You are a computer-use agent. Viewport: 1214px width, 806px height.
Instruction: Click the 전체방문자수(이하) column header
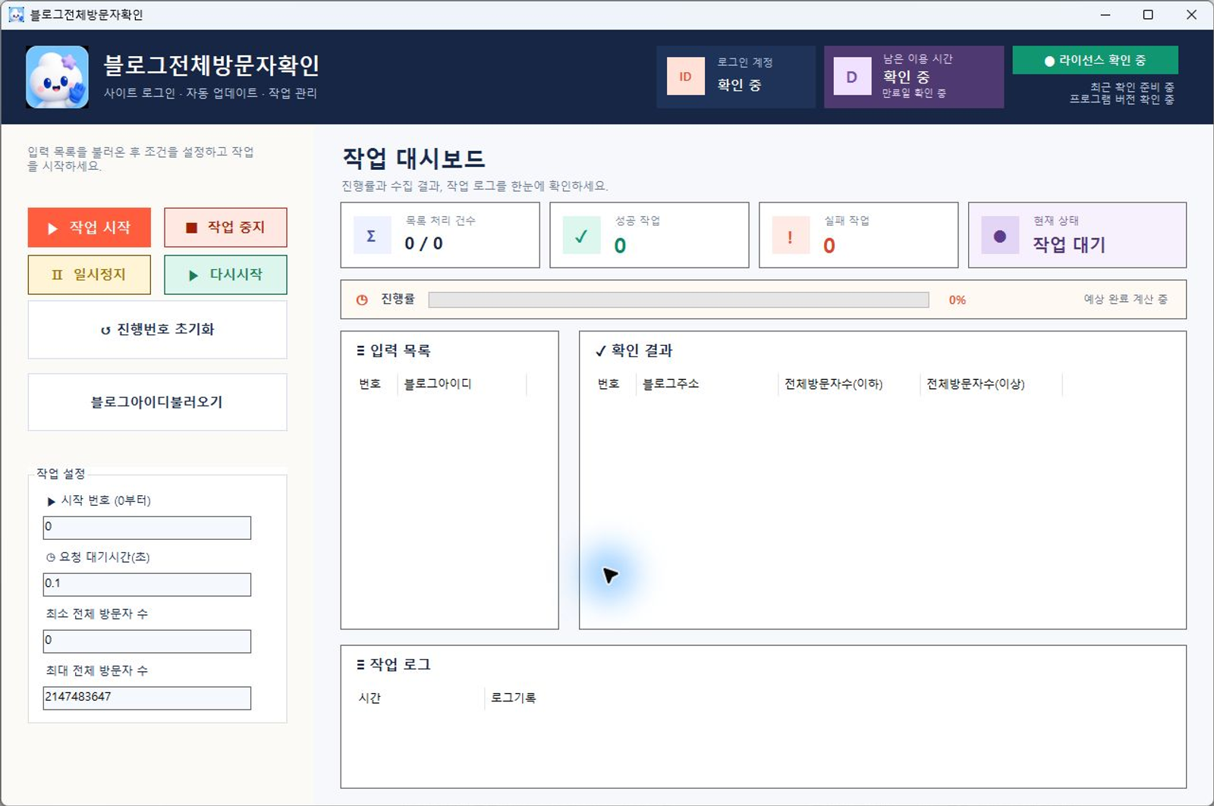coord(849,384)
